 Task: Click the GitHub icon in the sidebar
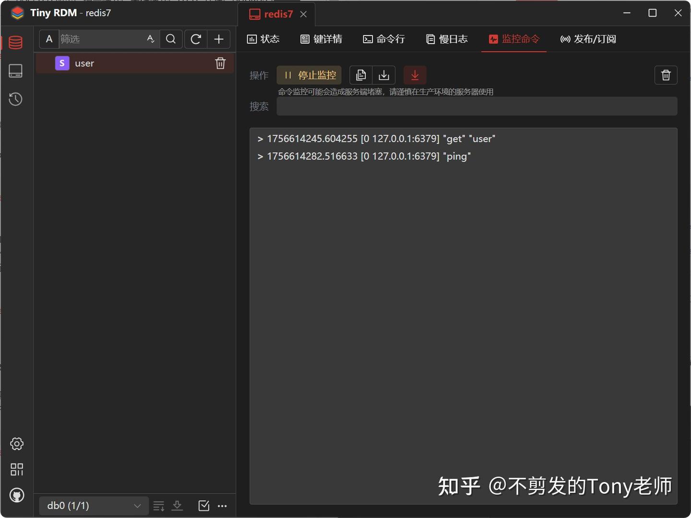(x=17, y=495)
